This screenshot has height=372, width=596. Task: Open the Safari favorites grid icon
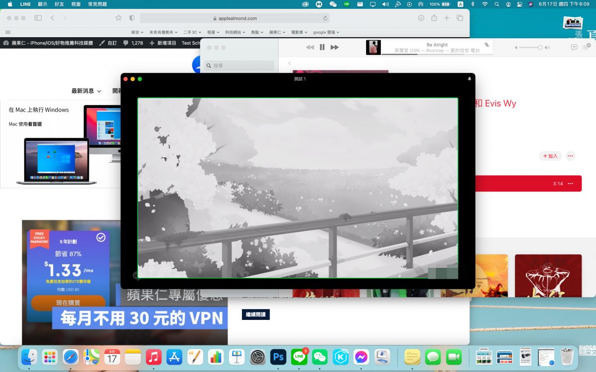click(8, 32)
